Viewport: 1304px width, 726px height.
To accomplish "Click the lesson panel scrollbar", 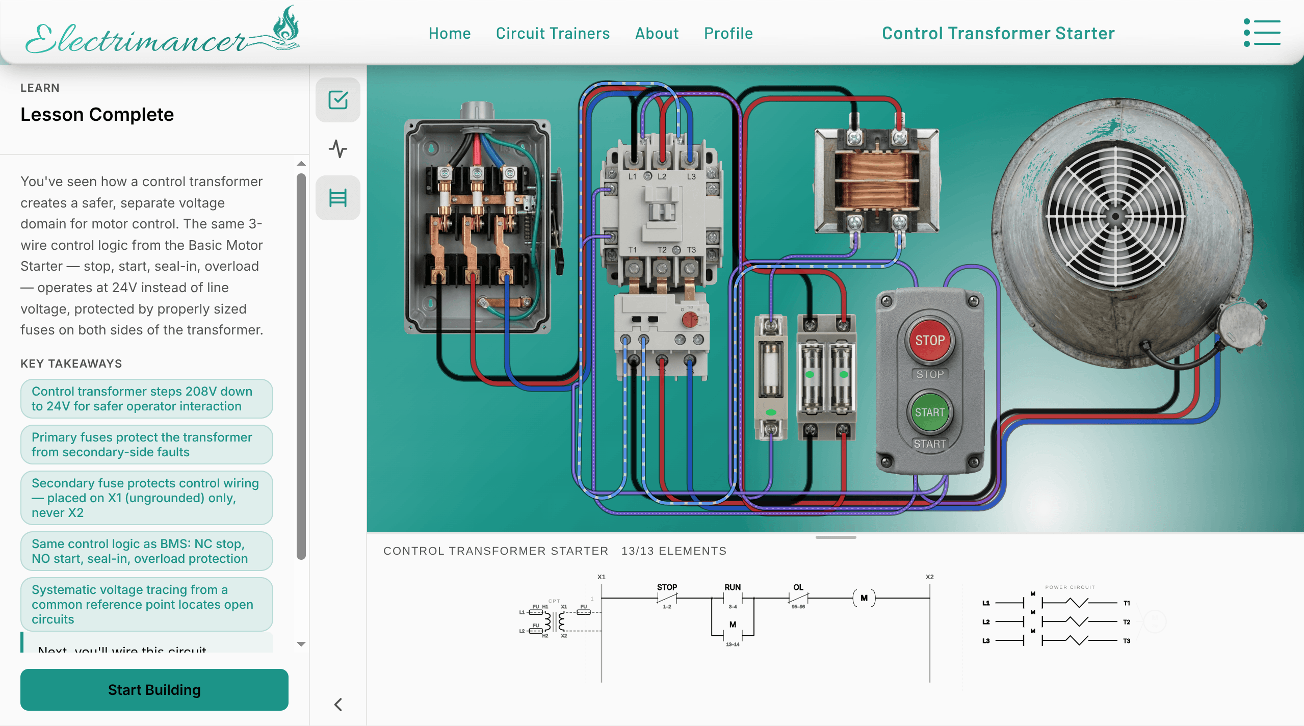I will tap(301, 367).
